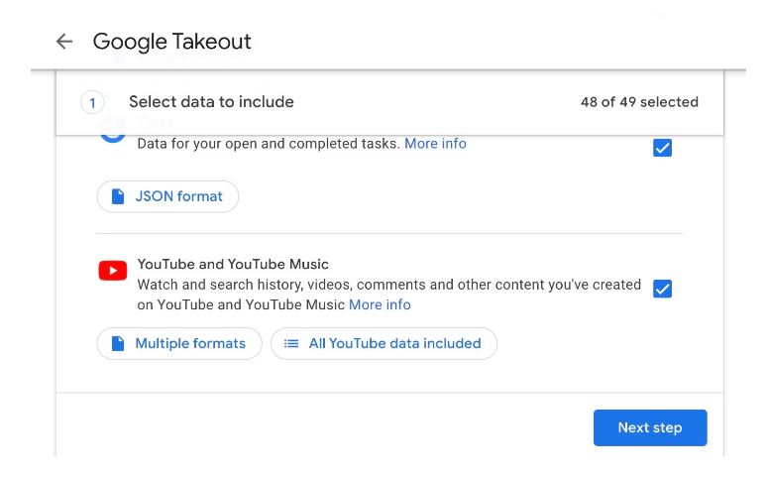Image resolution: width=768 pixels, height=477 pixels.
Task: Click the open and completed tasks description
Action: [x=268, y=144]
